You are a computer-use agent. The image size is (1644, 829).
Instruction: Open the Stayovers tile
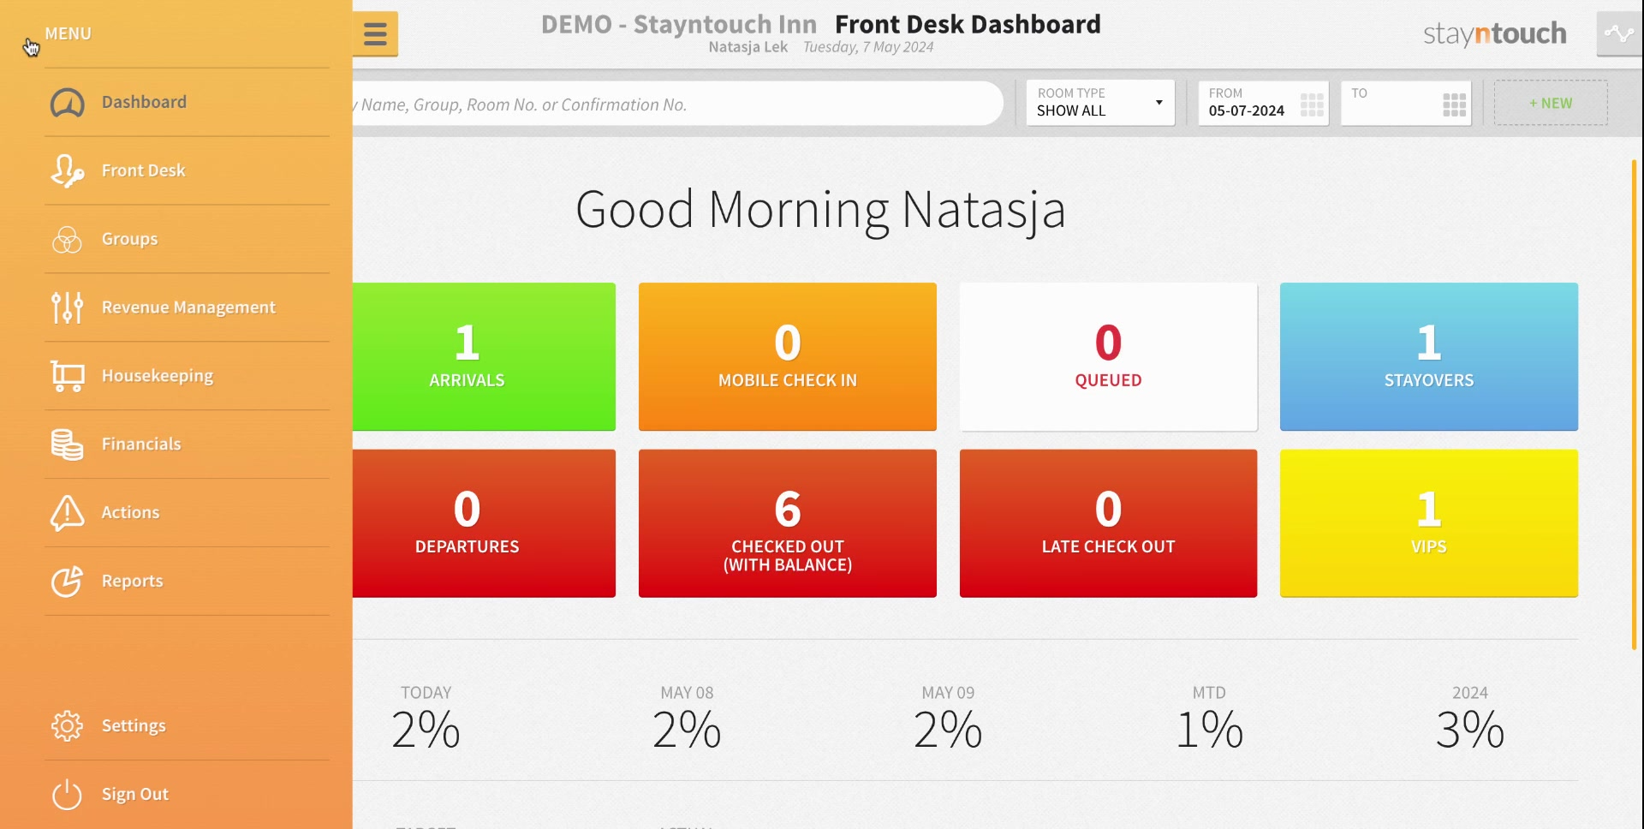point(1429,356)
